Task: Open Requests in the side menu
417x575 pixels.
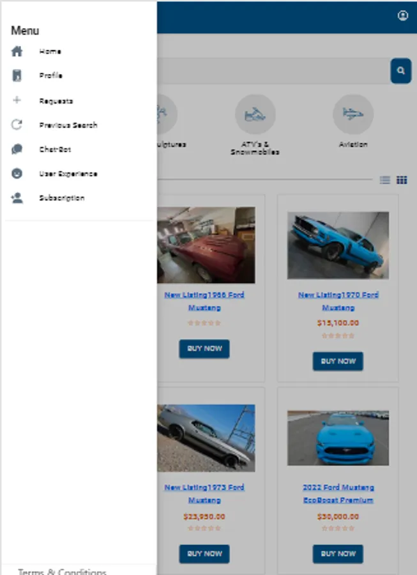Action: tap(56, 101)
